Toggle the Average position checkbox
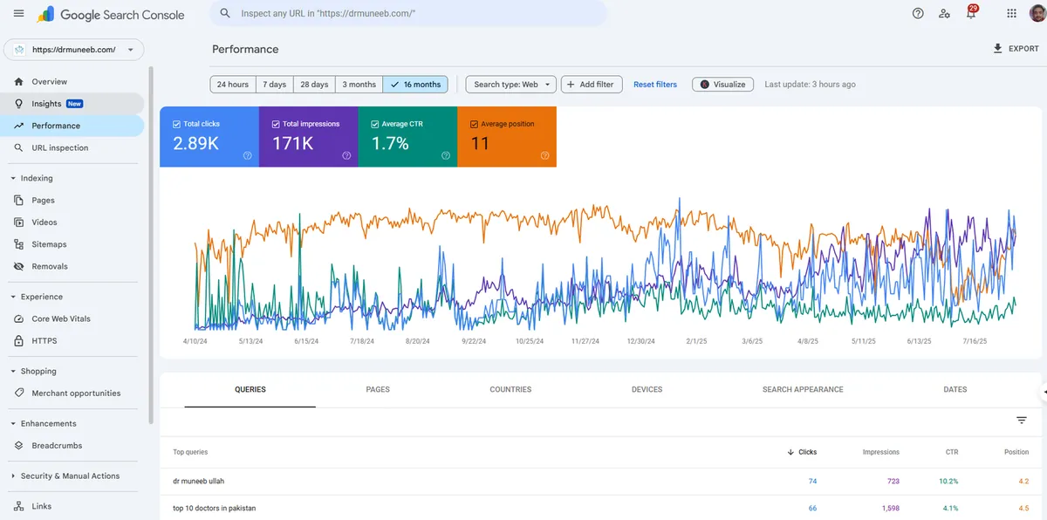Viewport: 1047px width, 520px height. [475, 124]
